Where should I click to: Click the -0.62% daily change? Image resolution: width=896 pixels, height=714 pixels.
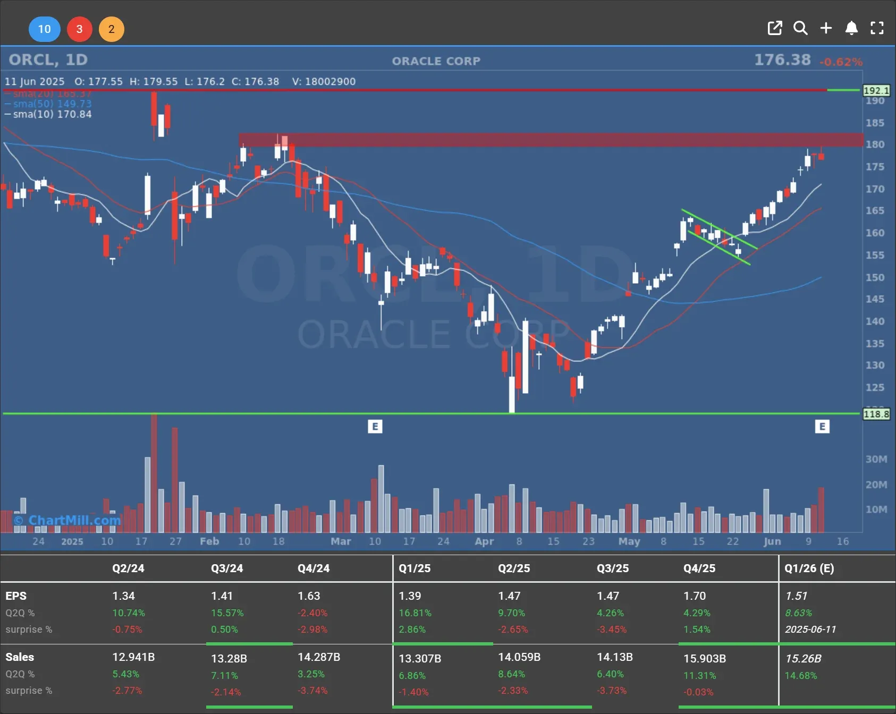coord(841,62)
